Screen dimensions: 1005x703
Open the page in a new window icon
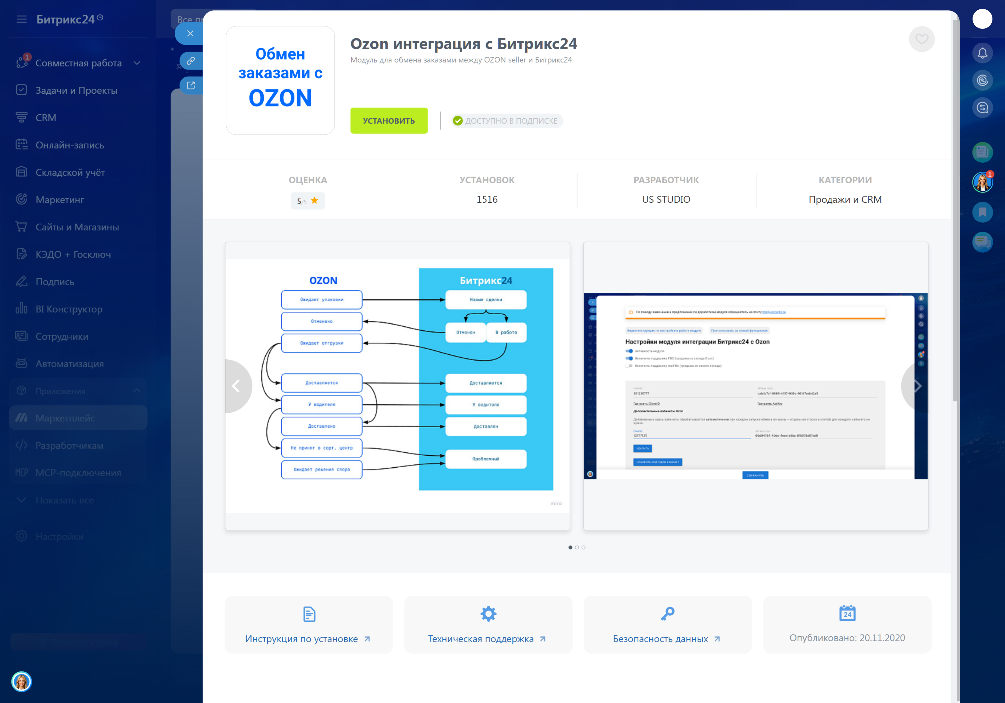(x=191, y=85)
